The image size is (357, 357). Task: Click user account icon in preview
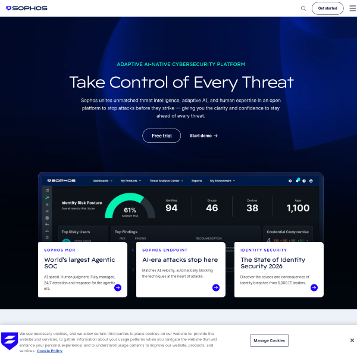pyautogui.click(x=311, y=181)
